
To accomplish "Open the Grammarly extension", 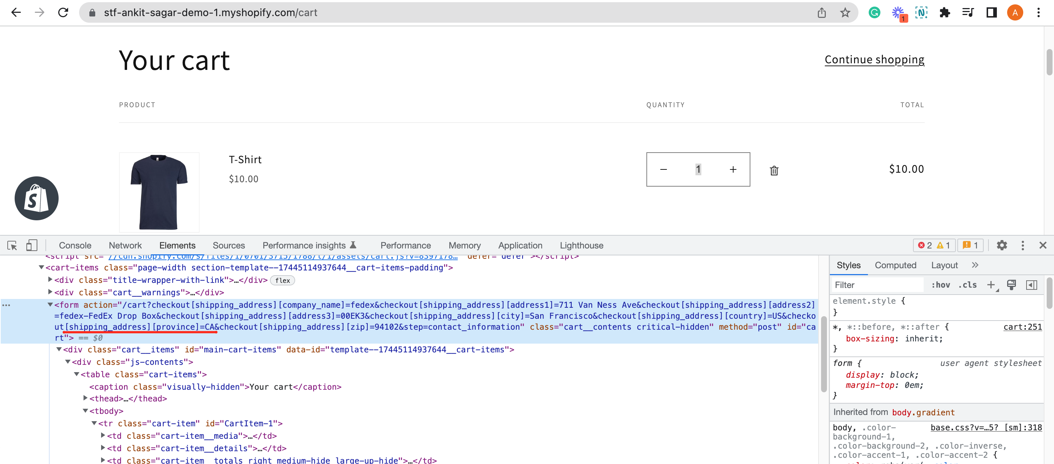I will [x=874, y=13].
